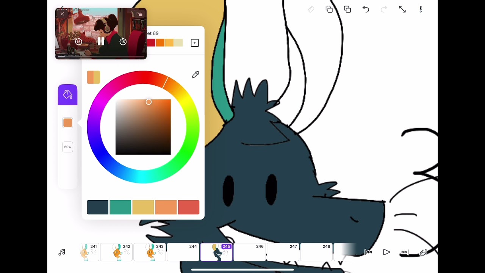Click the picture-in-picture video progress bar
The width and height of the screenshot is (485, 273).
(x=101, y=56)
